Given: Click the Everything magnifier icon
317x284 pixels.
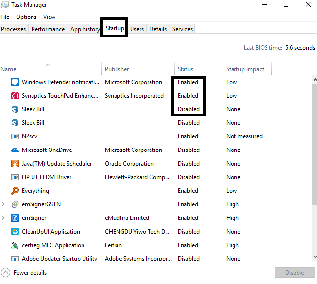Looking at the screenshot, I should tap(15, 191).
